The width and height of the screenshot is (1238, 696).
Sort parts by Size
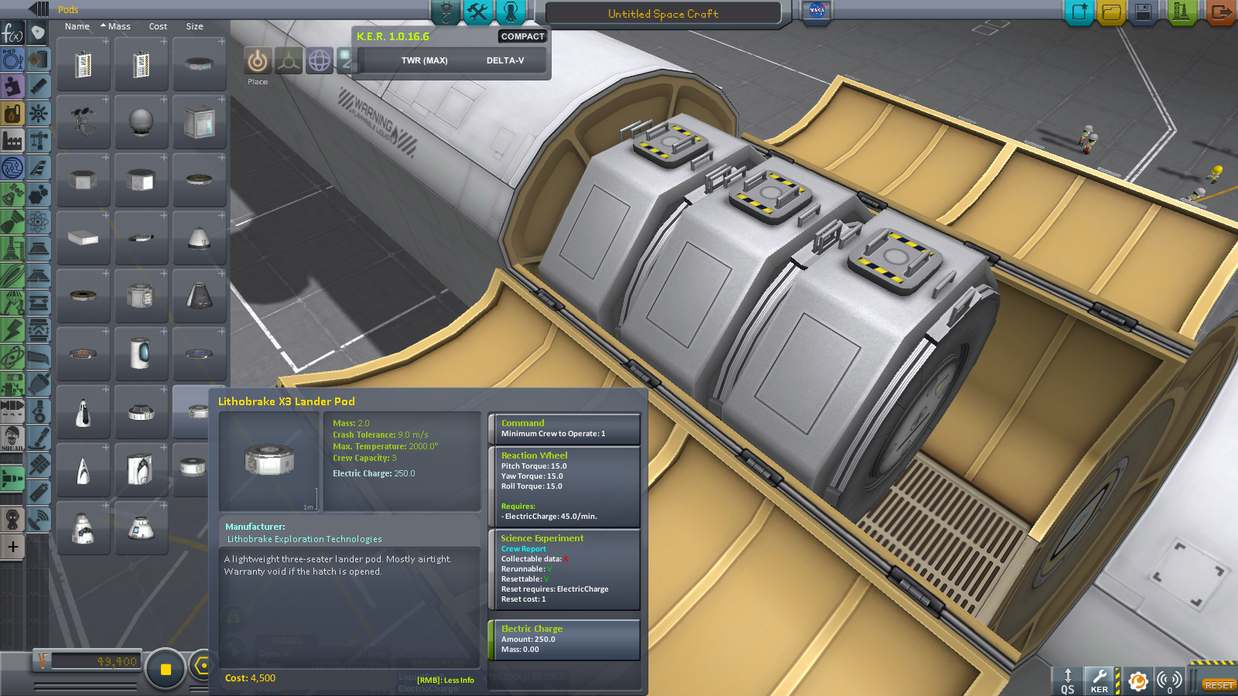tap(194, 26)
